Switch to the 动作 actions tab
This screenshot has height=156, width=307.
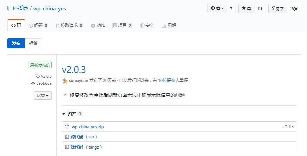[x=98, y=25]
